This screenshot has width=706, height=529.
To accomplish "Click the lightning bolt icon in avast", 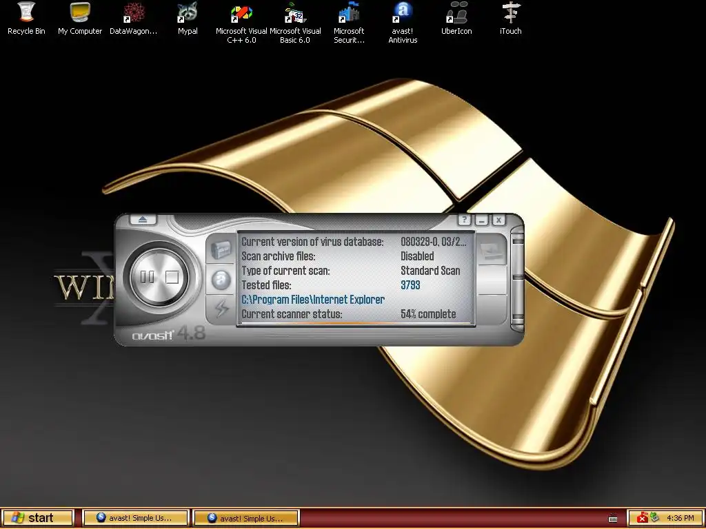I will coord(221,309).
